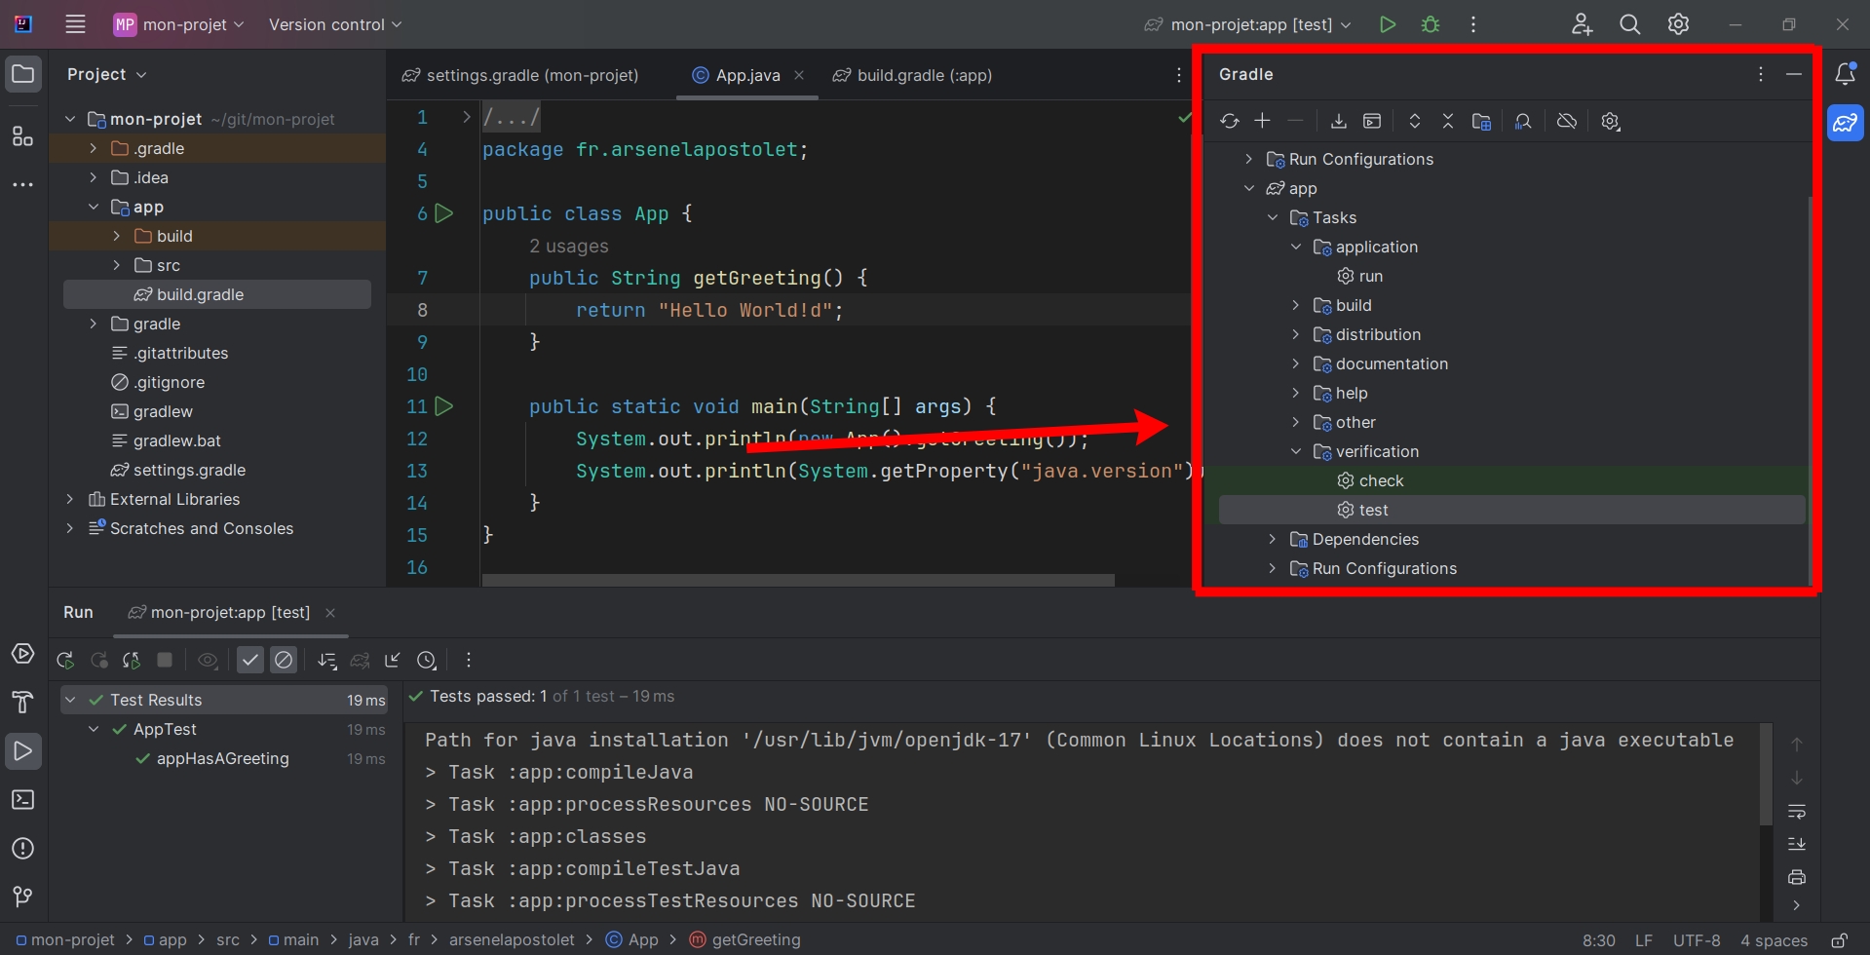Open IDE settings gear in title bar

(1678, 24)
